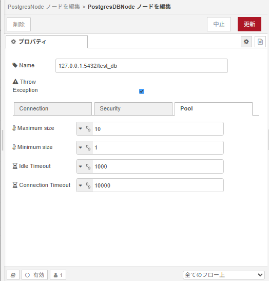
Task: Click book icon in footer
Action: (x=13, y=275)
